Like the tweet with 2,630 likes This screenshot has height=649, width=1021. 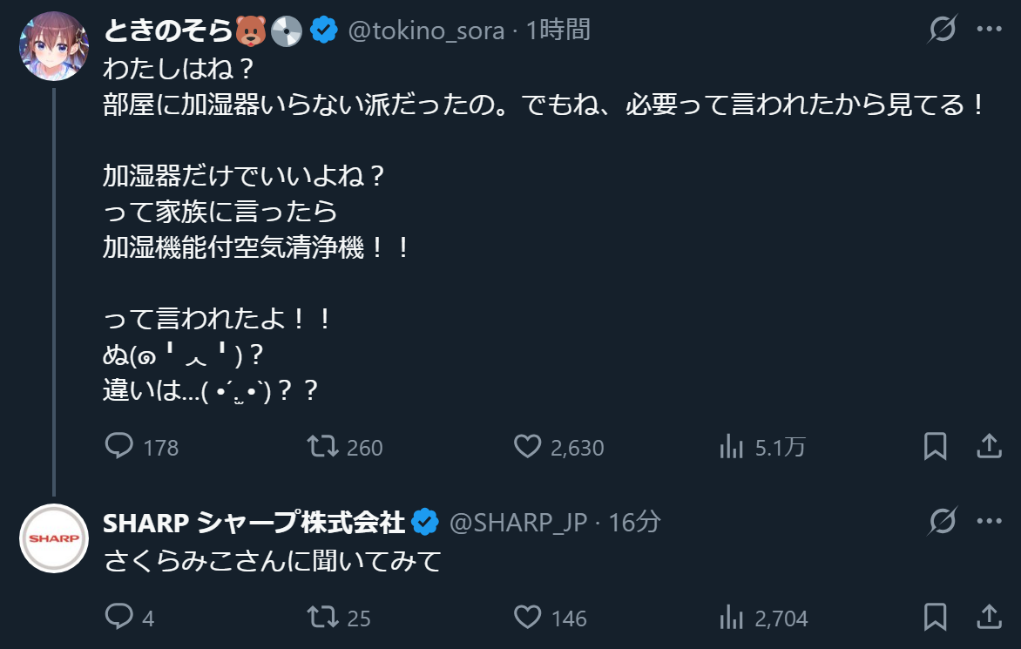click(x=527, y=447)
